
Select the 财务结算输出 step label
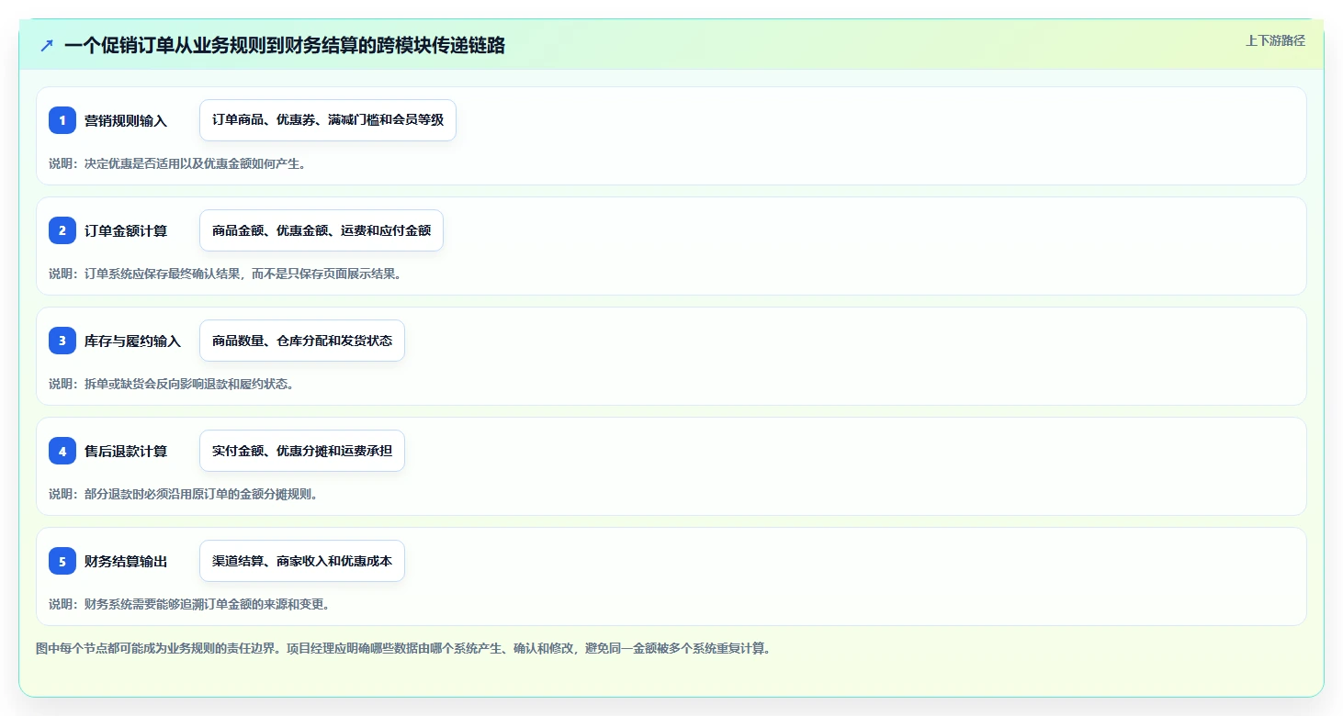click(x=126, y=561)
